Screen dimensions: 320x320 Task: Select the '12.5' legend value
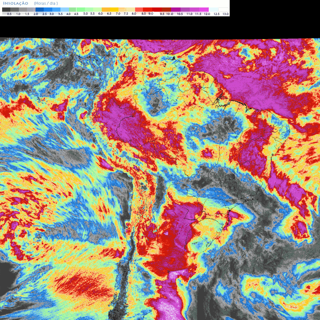click(x=217, y=14)
